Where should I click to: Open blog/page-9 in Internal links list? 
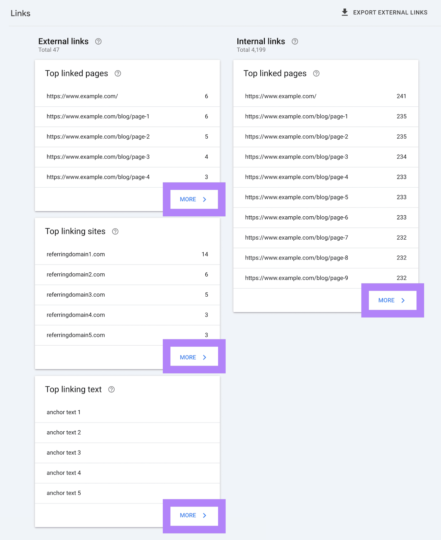tap(297, 278)
